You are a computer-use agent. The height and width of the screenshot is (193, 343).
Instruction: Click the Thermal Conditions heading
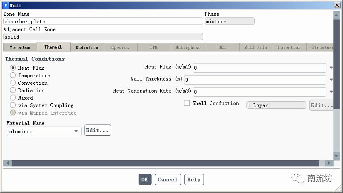35,59
